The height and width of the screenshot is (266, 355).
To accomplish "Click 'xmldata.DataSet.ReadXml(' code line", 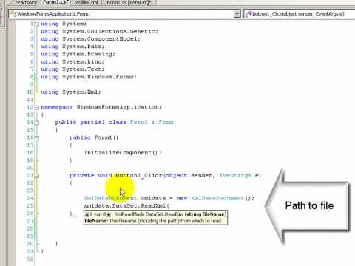I will pyautogui.click(x=126, y=205).
